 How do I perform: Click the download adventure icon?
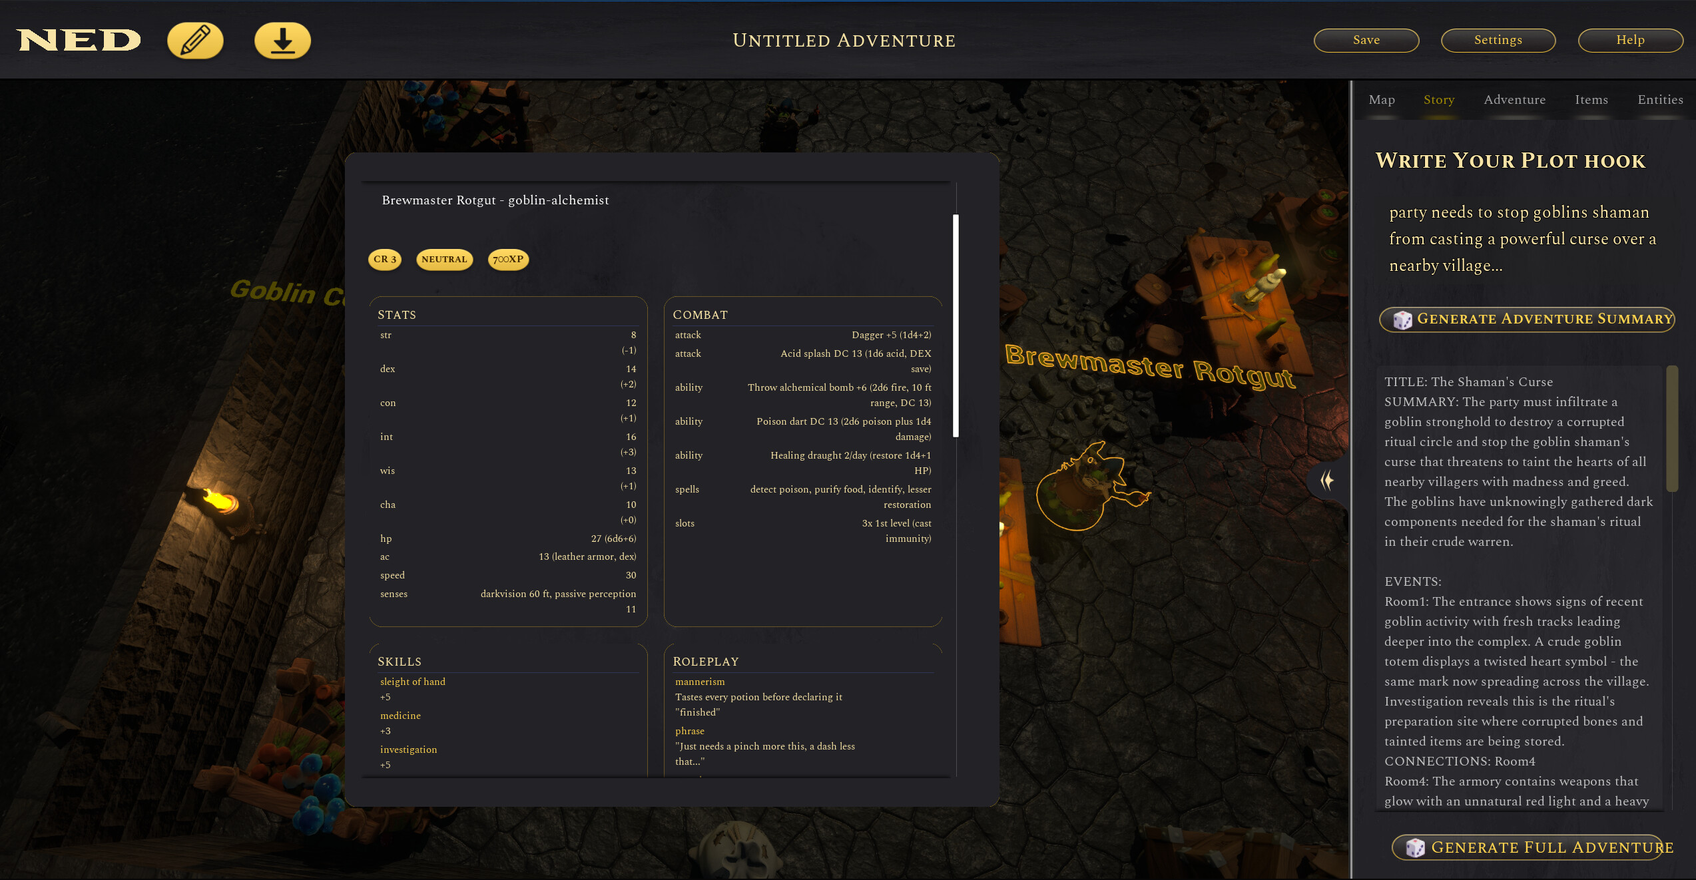[282, 40]
